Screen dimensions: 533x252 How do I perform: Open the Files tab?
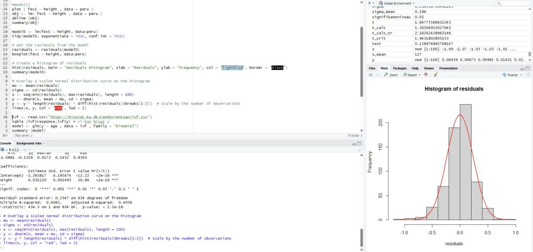click(372, 68)
